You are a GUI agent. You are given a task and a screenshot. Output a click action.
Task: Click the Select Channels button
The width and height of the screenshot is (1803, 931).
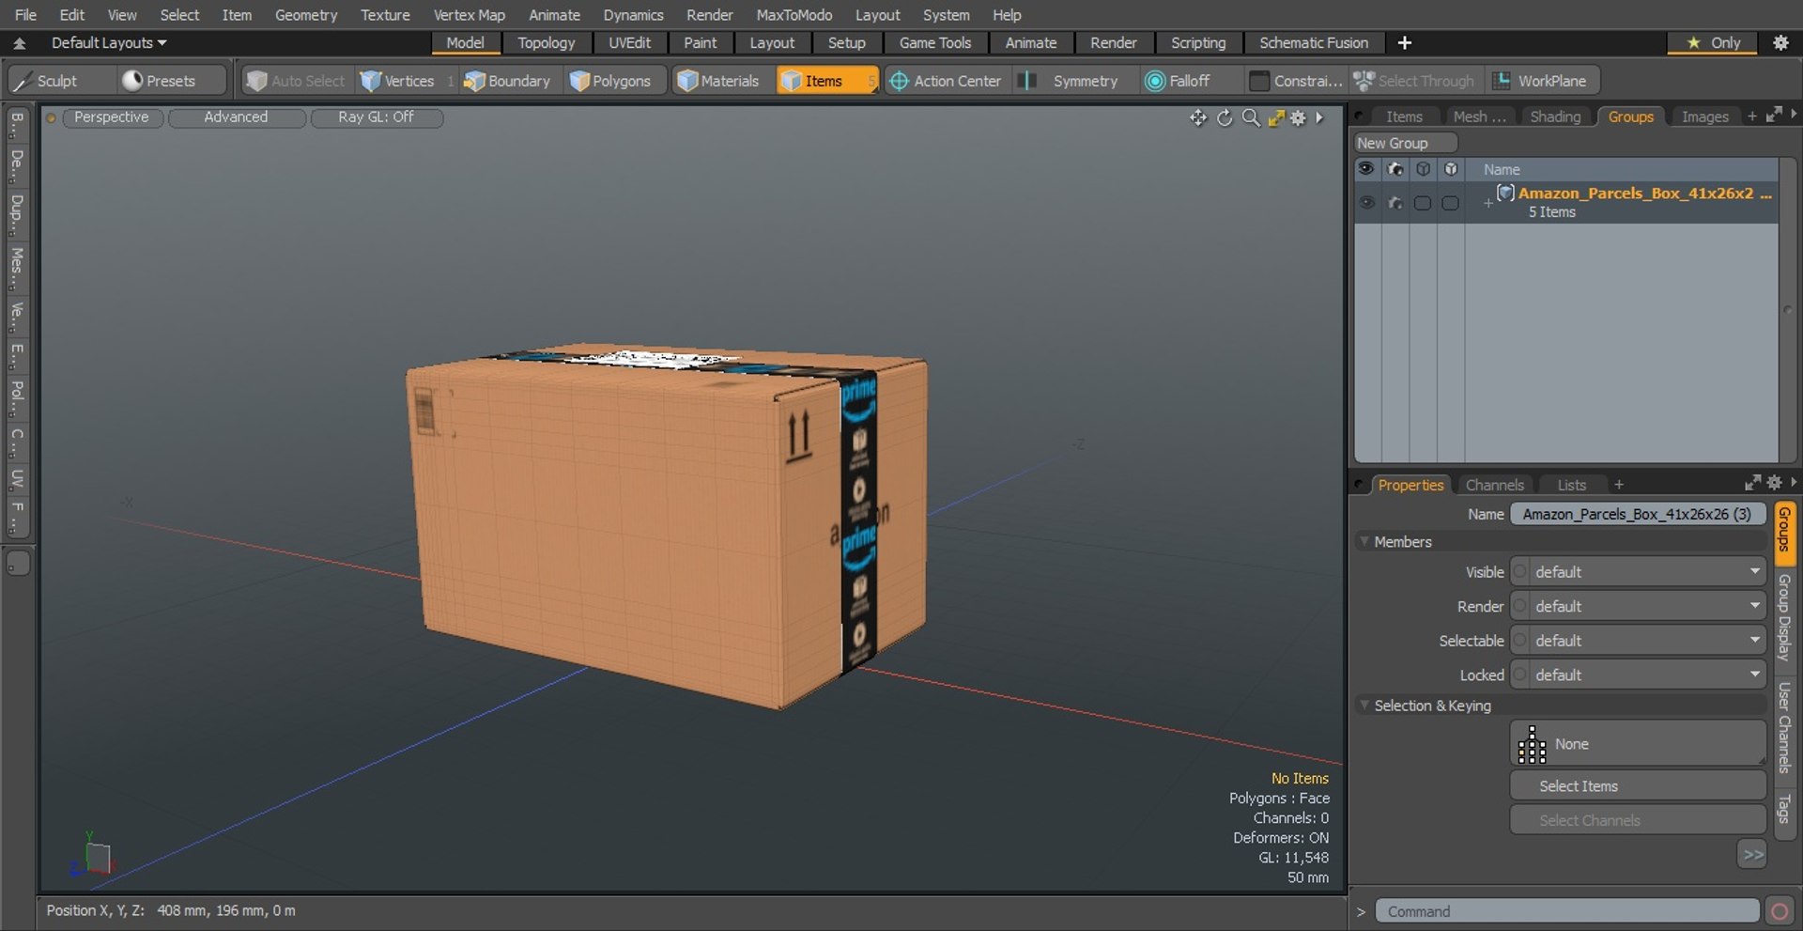(1638, 820)
